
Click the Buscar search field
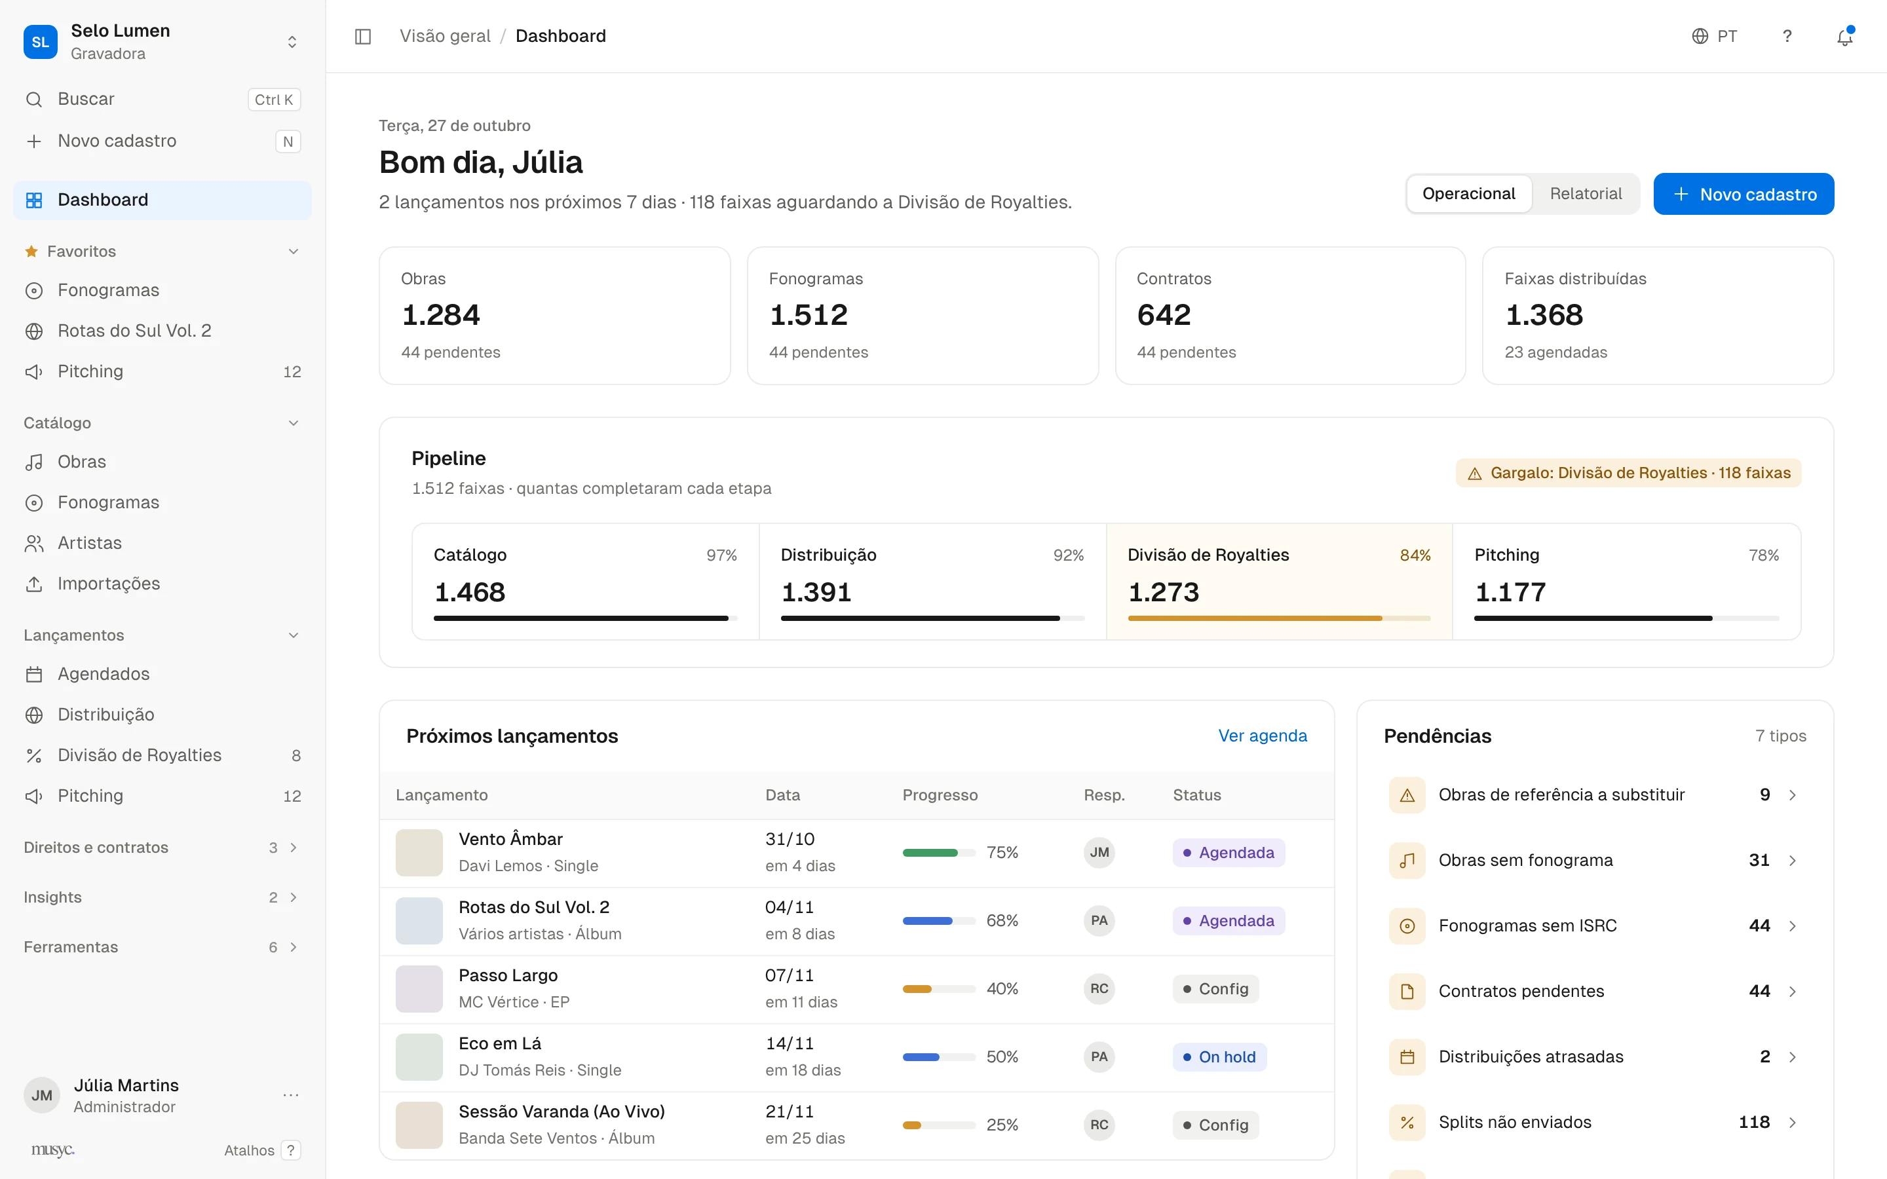(x=162, y=99)
